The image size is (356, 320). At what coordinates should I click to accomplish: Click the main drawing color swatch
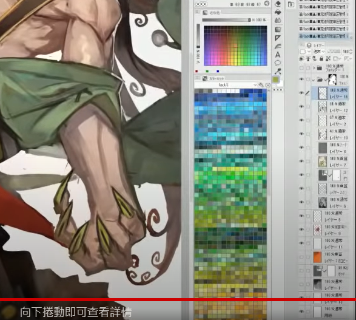[x=275, y=80]
